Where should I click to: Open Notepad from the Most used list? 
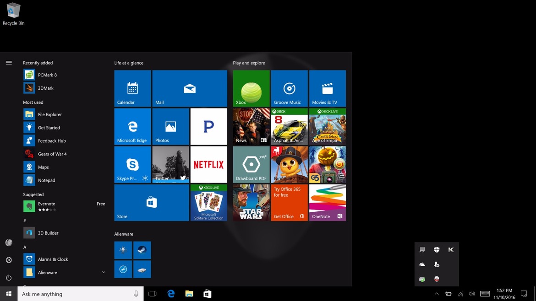point(65,180)
